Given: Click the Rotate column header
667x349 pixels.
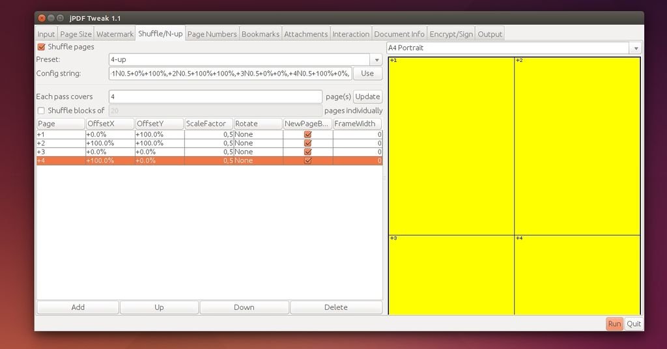Looking at the screenshot, I should pyautogui.click(x=258, y=124).
